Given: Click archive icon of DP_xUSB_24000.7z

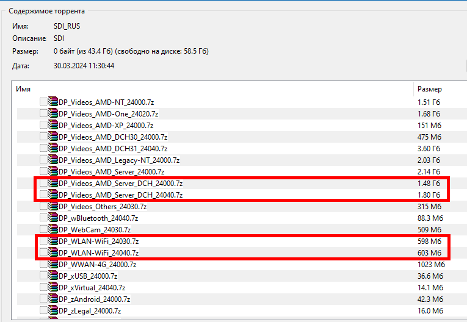Looking at the screenshot, I should [x=53, y=276].
